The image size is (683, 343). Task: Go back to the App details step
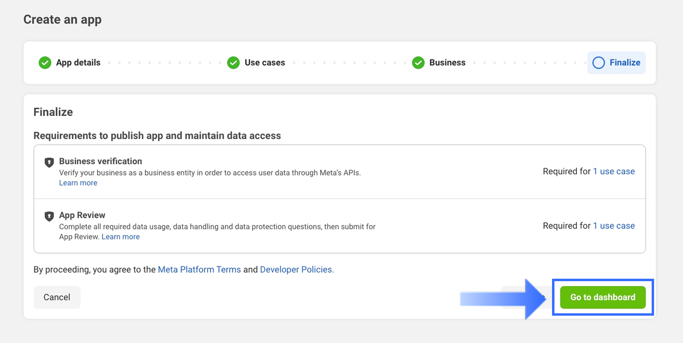[x=78, y=63]
